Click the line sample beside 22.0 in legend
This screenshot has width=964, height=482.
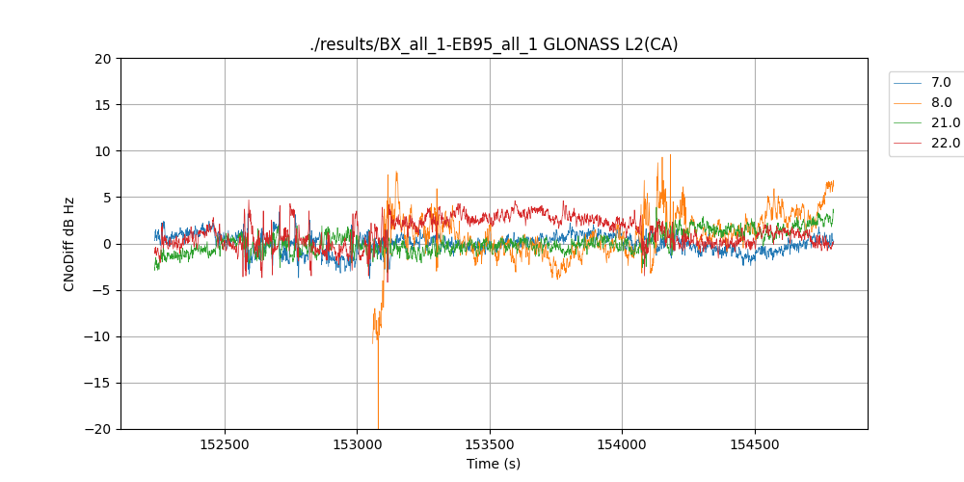(907, 144)
